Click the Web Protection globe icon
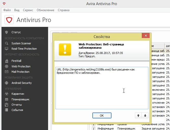Screen dimensions: 170x130 pos(7,66)
